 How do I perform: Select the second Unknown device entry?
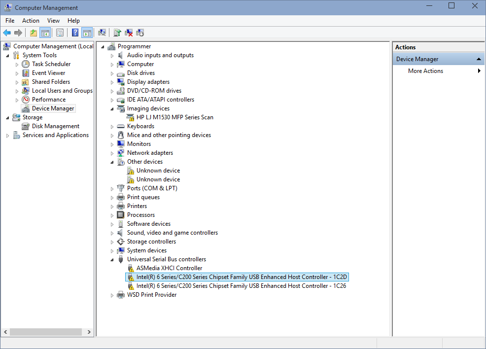coord(158,179)
